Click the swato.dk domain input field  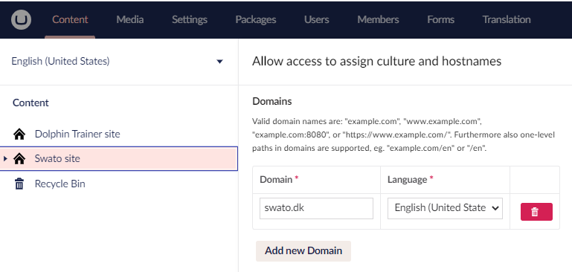pyautogui.click(x=316, y=208)
